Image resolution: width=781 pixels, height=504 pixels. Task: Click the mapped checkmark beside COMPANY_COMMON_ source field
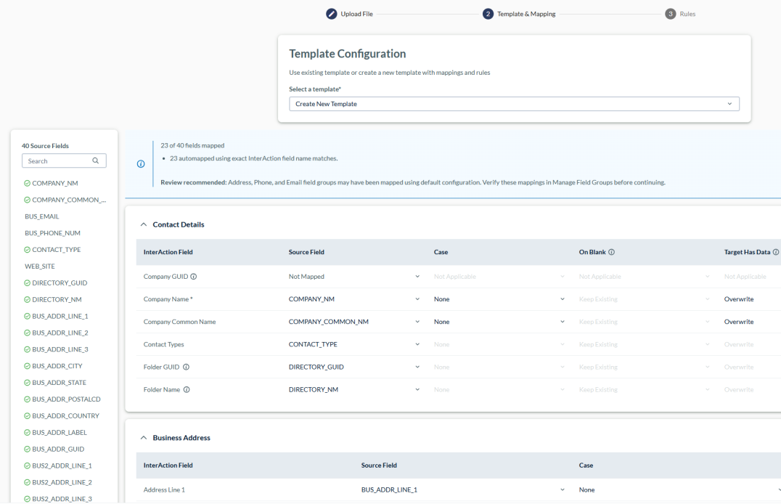pyautogui.click(x=27, y=200)
